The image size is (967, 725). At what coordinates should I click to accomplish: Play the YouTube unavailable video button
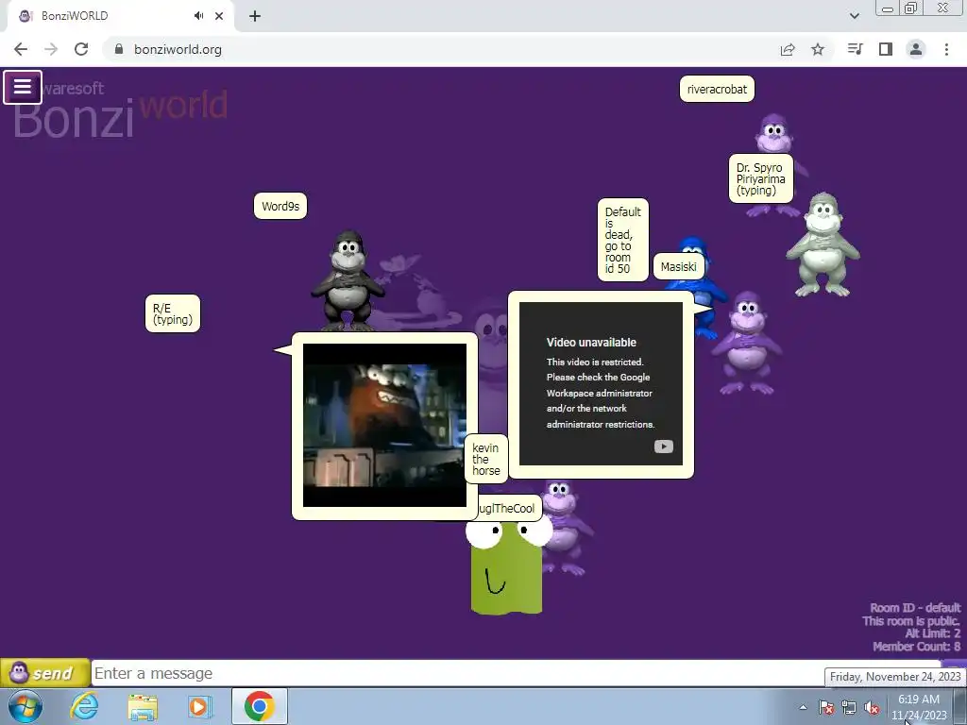coord(664,447)
